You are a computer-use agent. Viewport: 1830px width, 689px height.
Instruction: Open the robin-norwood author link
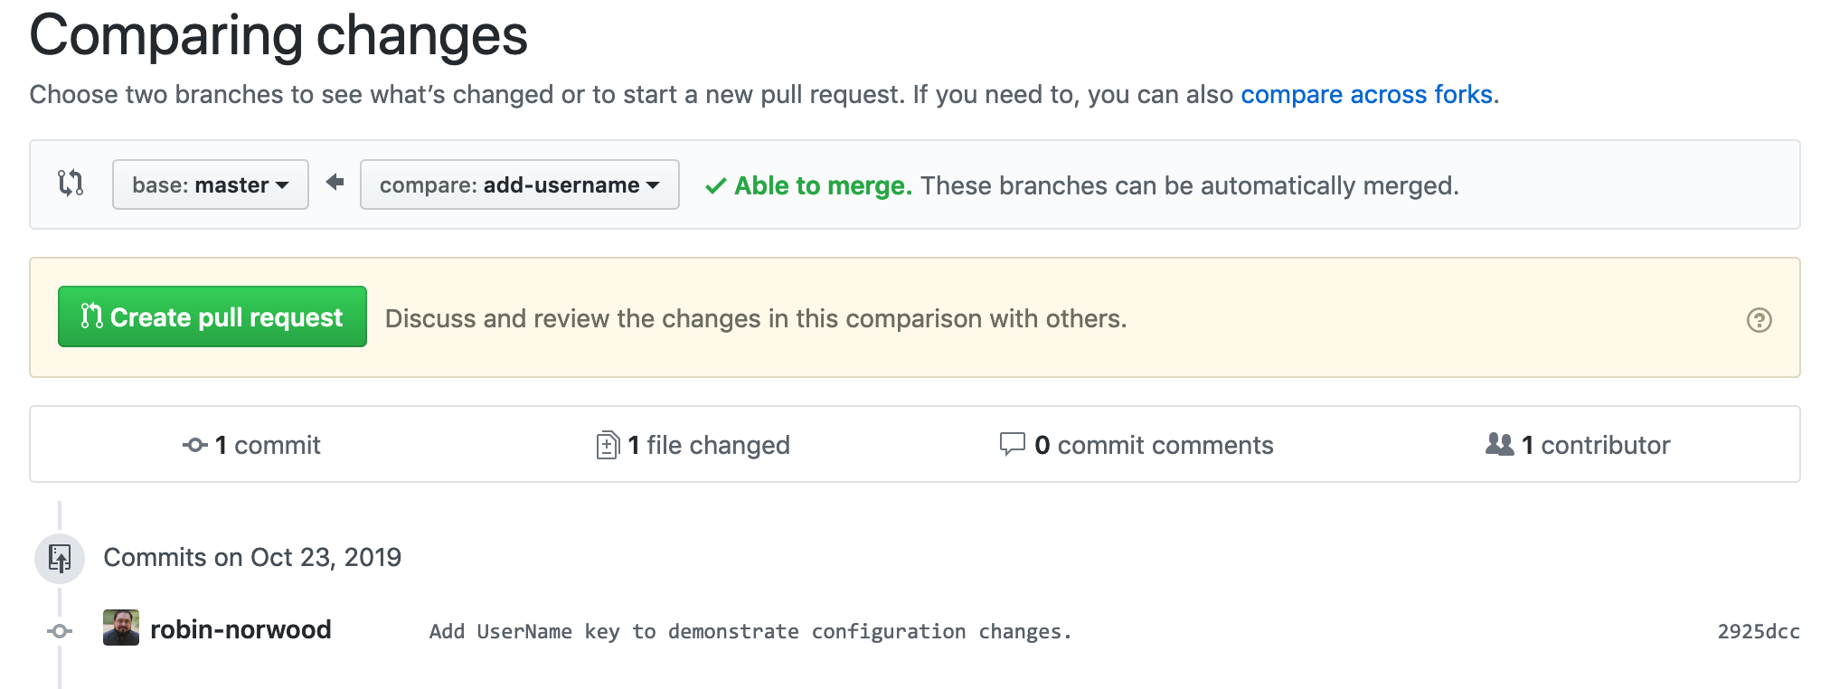pyautogui.click(x=241, y=629)
